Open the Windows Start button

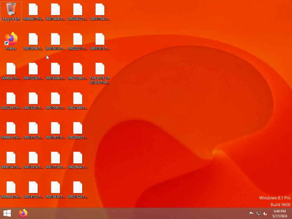click(x=7, y=213)
